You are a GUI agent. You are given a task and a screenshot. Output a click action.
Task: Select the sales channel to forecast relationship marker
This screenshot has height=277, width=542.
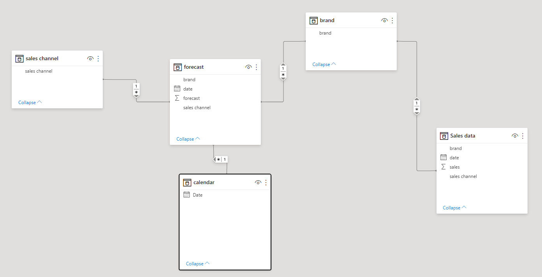(136, 90)
